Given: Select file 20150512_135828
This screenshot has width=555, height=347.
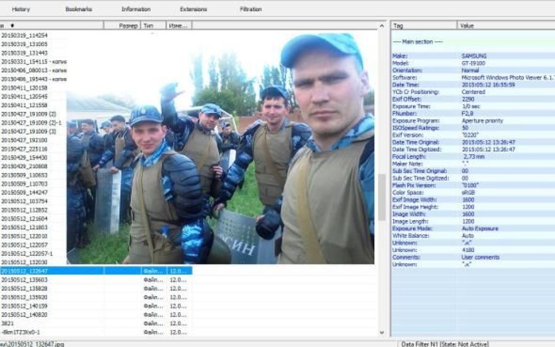Looking at the screenshot, I should (24, 288).
